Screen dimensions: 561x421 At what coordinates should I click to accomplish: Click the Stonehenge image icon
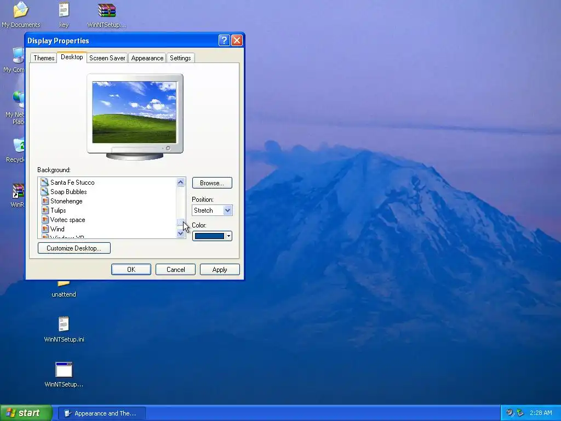point(45,201)
